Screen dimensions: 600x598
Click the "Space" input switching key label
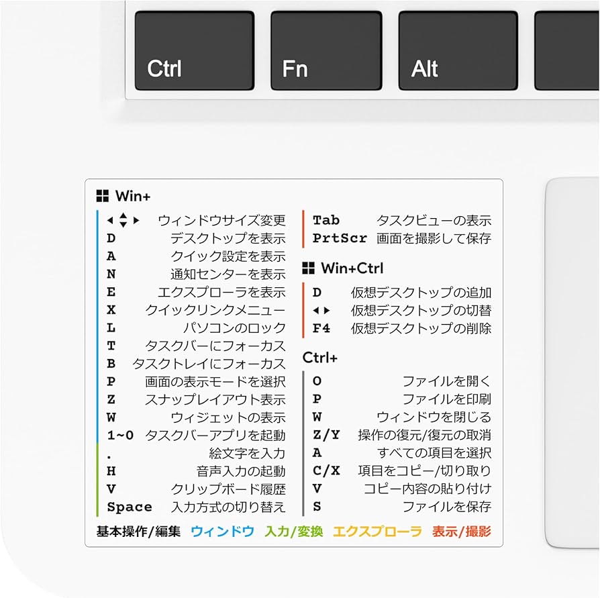pos(130,507)
